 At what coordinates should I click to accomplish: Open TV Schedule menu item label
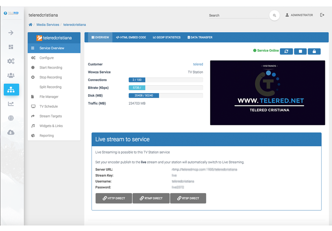click(49, 106)
